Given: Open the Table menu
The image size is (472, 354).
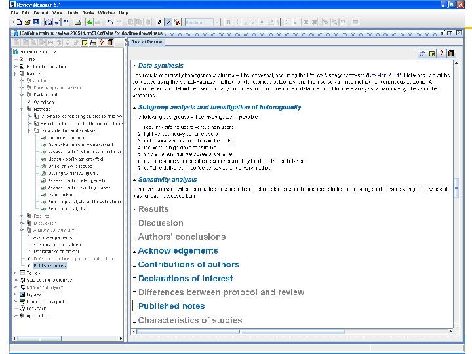Looking at the screenshot, I should 88,13.
